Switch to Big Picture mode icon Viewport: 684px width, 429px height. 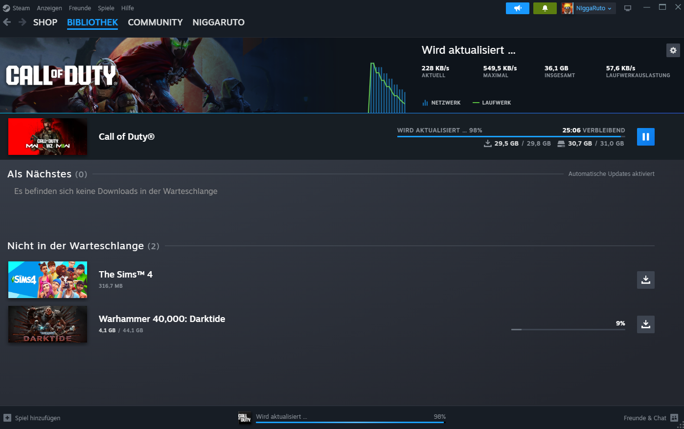click(628, 8)
